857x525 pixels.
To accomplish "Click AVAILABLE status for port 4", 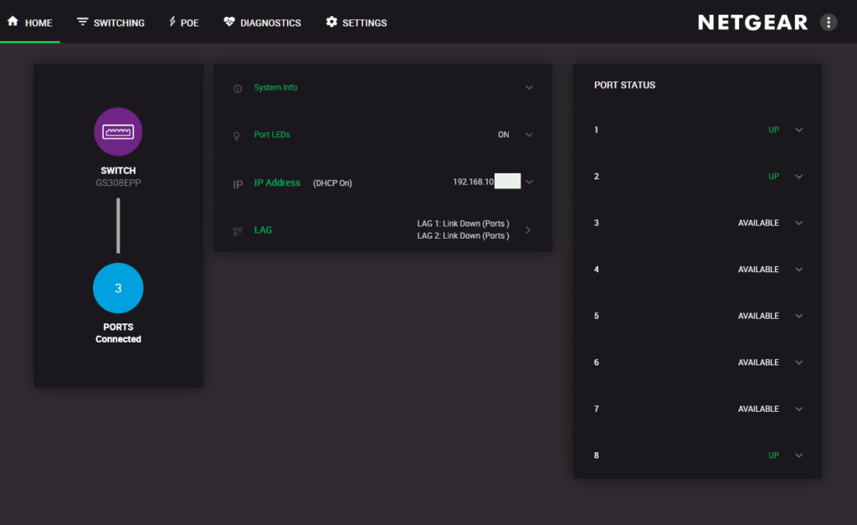I will click(x=758, y=270).
